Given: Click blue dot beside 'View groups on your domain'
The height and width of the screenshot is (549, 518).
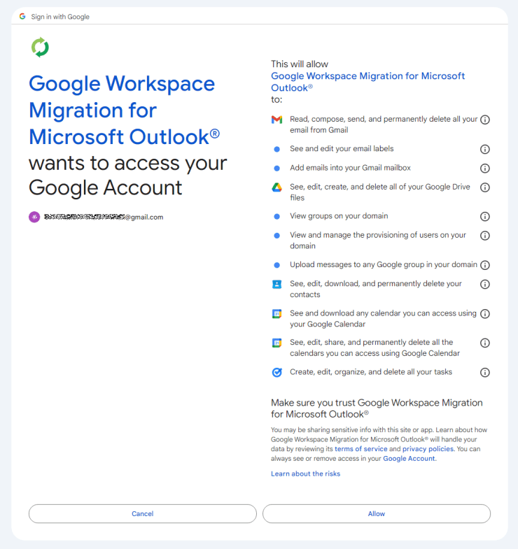Looking at the screenshot, I should coord(277,216).
